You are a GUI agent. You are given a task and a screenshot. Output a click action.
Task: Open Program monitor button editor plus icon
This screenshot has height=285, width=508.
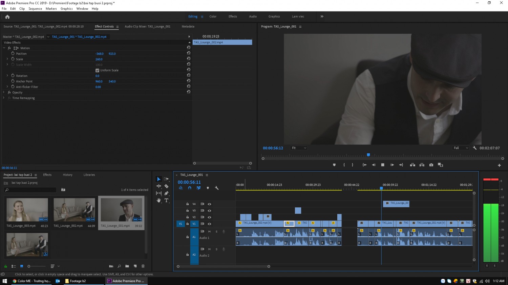point(499,165)
